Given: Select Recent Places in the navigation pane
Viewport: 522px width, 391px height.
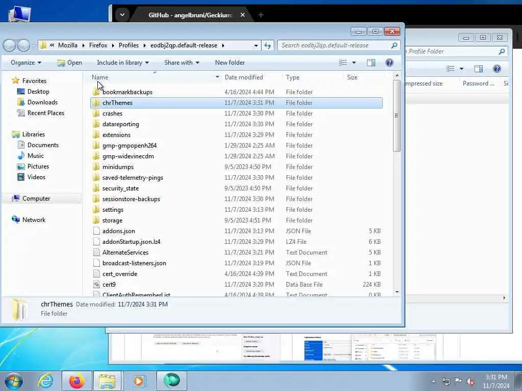Looking at the screenshot, I should 45,113.
